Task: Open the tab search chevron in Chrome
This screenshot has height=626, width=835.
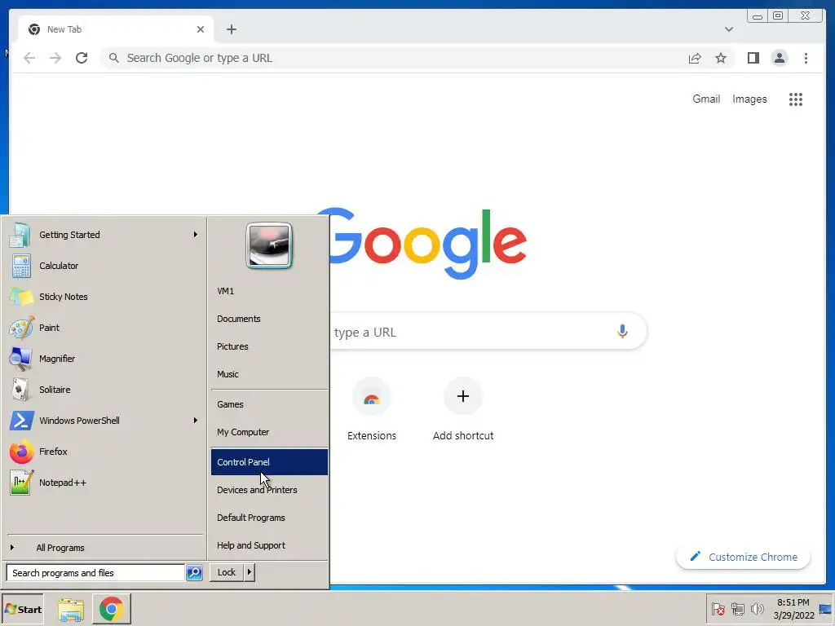Action: (728, 29)
